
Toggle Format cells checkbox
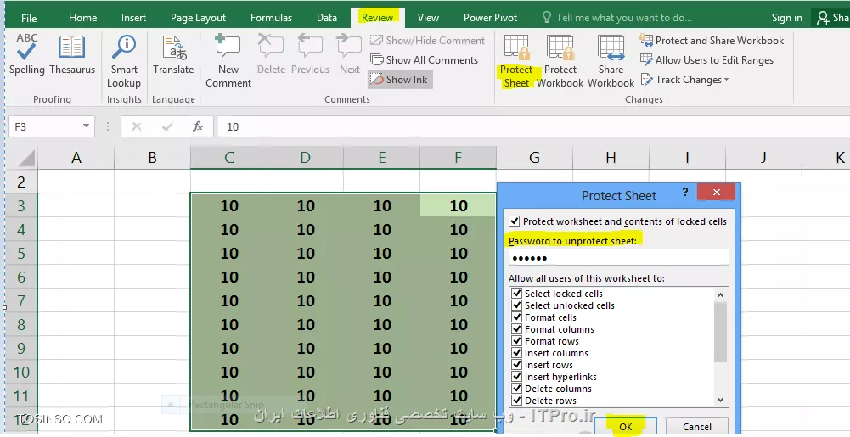[x=516, y=317]
